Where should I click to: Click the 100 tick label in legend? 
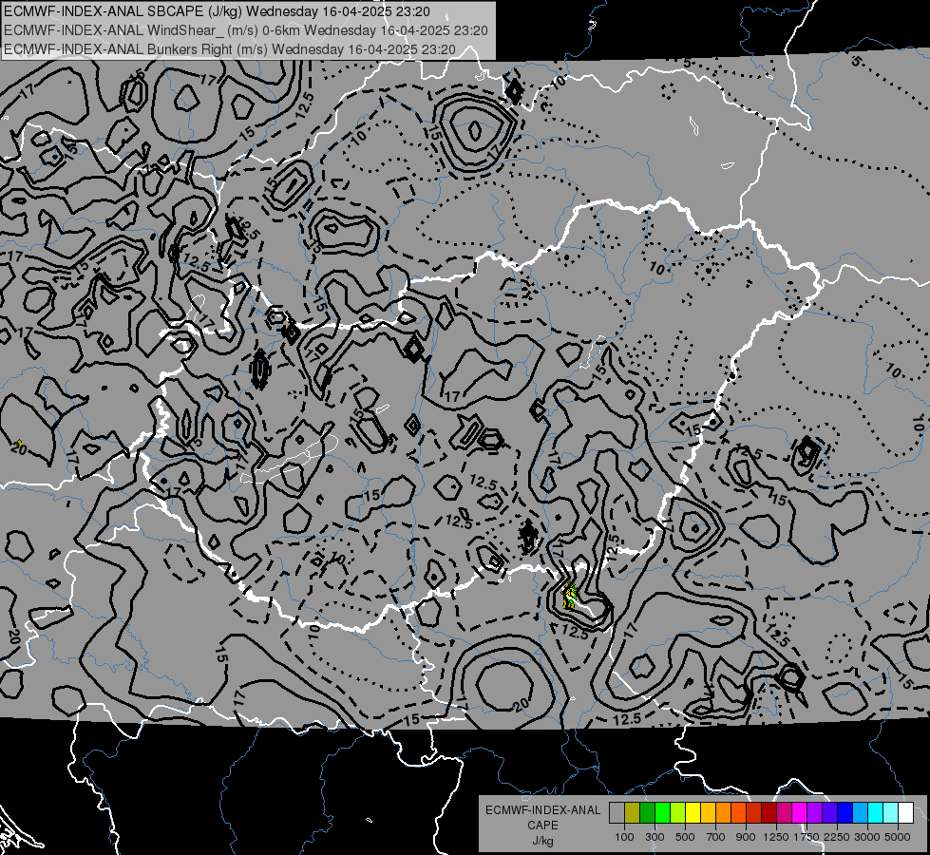[624, 837]
